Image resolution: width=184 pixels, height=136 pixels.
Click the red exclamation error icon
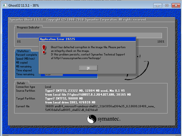(44, 49)
